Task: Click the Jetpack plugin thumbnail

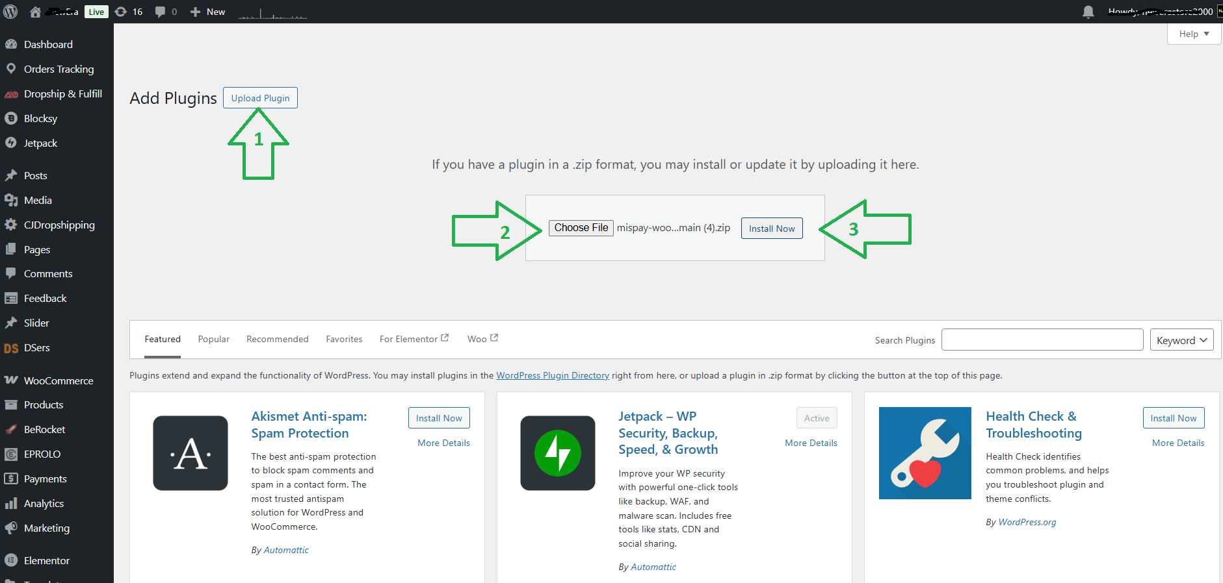Action: (558, 453)
